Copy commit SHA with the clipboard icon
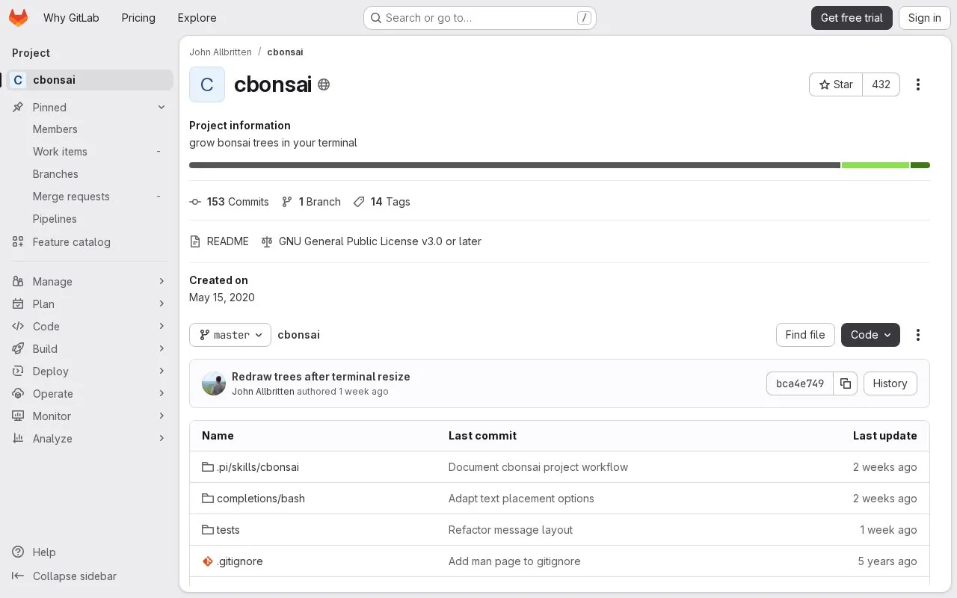The height and width of the screenshot is (598, 957). click(x=846, y=383)
